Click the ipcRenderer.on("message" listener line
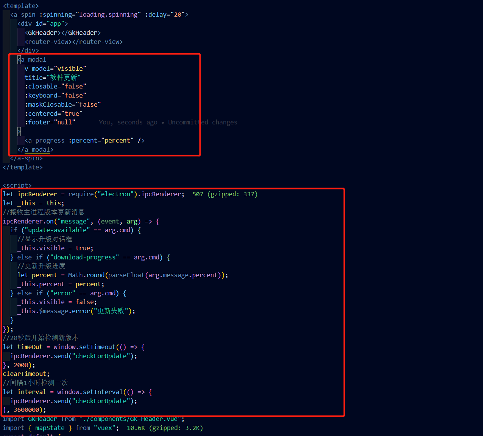This screenshot has width=483, height=436. (x=81, y=222)
